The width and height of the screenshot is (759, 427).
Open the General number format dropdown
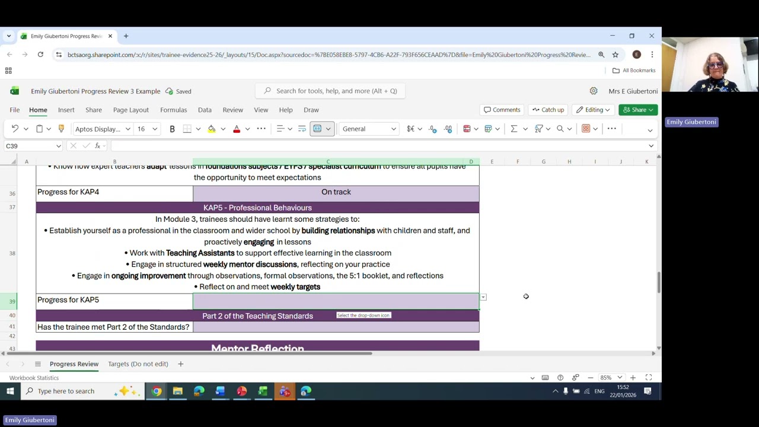pyautogui.click(x=369, y=129)
